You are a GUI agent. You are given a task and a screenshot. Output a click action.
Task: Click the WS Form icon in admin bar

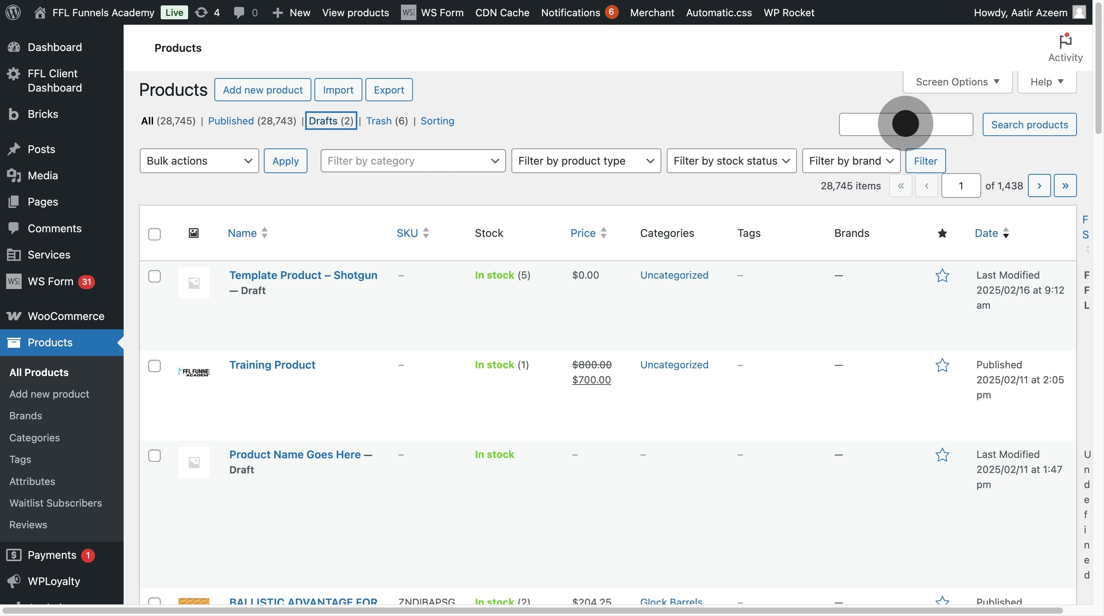408,12
